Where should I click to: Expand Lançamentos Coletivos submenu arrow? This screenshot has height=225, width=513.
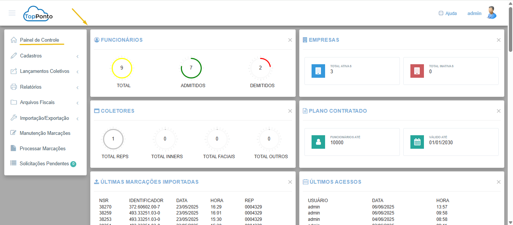point(77,72)
